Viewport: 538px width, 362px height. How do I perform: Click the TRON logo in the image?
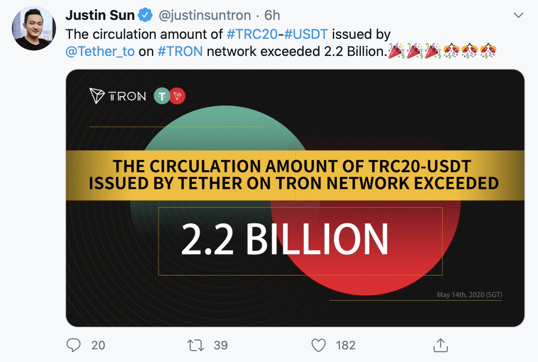click(118, 96)
